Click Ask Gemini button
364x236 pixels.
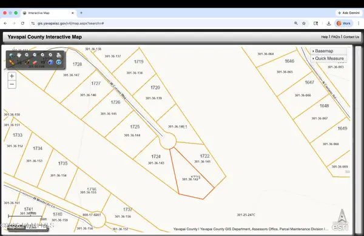click(349, 13)
